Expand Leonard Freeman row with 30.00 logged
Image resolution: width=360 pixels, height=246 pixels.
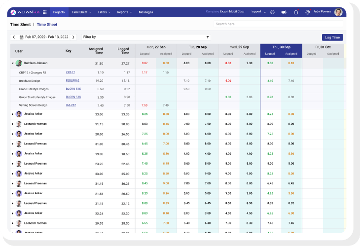[13, 124]
